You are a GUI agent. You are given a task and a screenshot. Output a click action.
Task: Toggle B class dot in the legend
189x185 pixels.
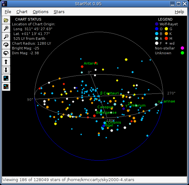click(157, 34)
